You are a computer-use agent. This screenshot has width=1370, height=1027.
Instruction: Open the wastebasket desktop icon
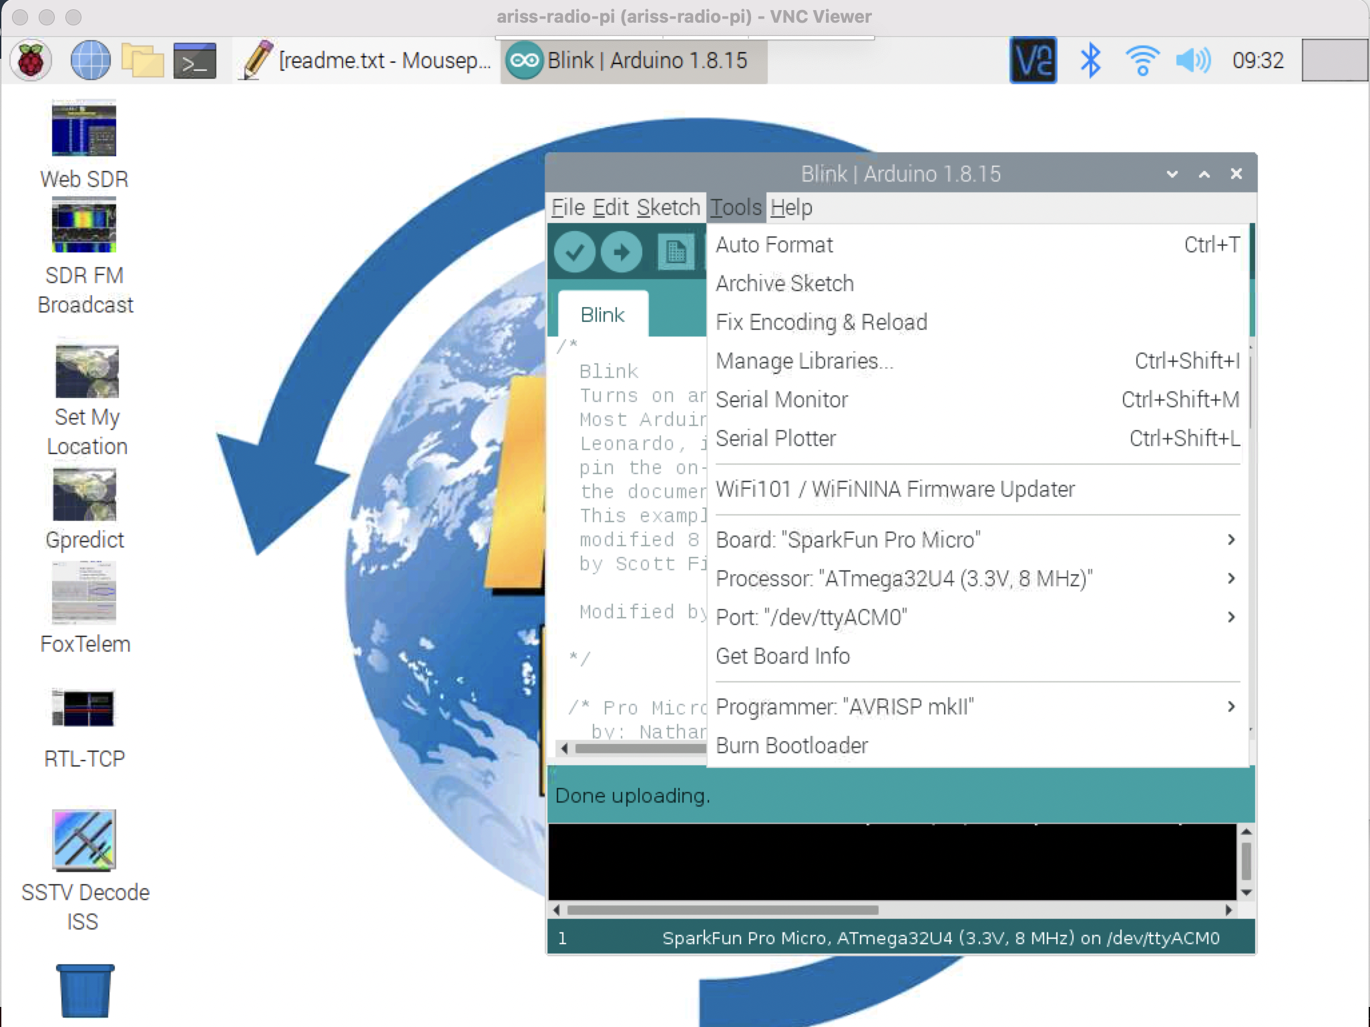click(x=85, y=991)
